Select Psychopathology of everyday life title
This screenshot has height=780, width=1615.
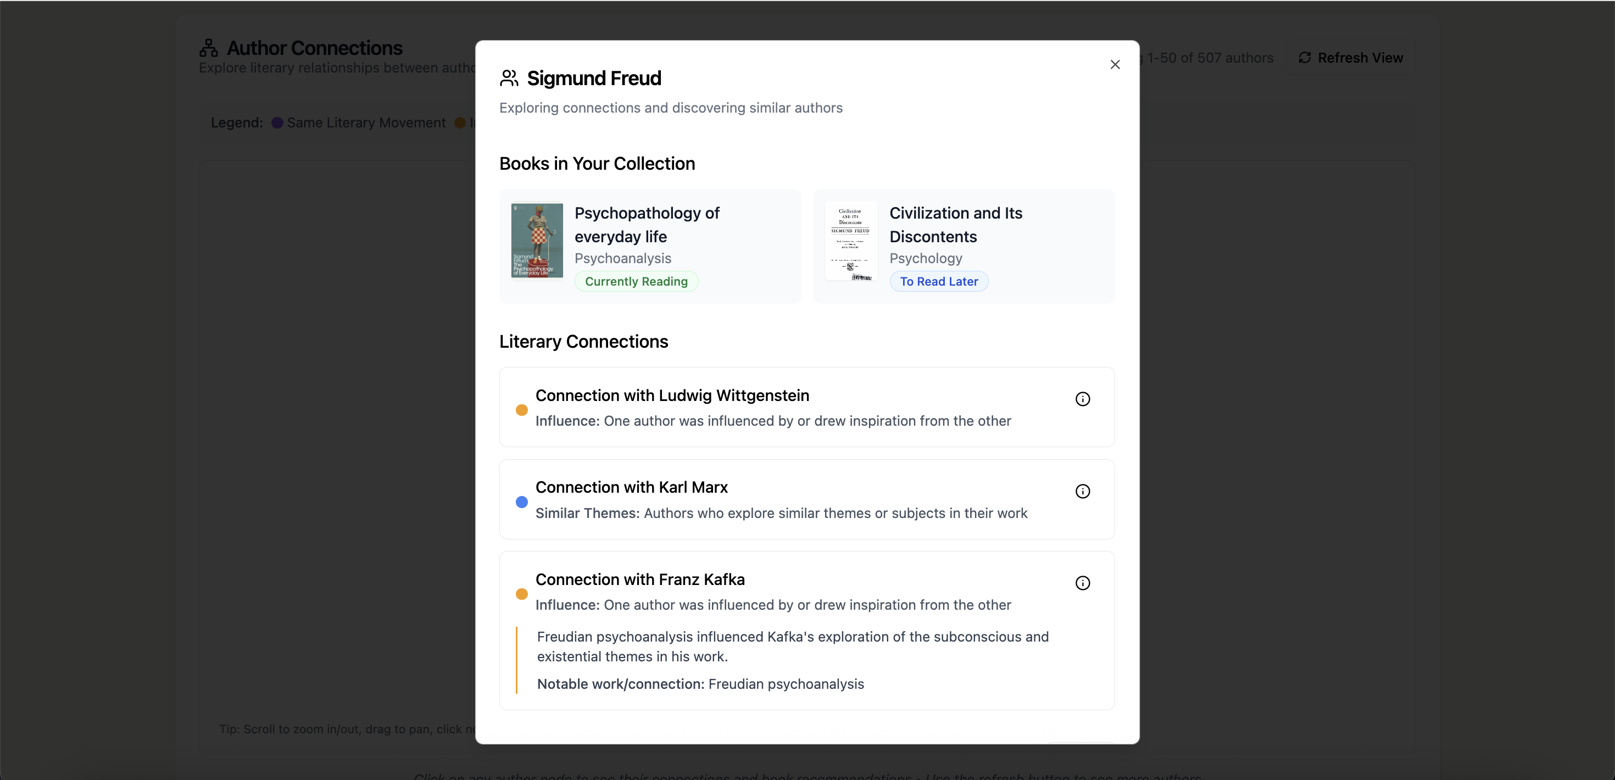click(647, 225)
